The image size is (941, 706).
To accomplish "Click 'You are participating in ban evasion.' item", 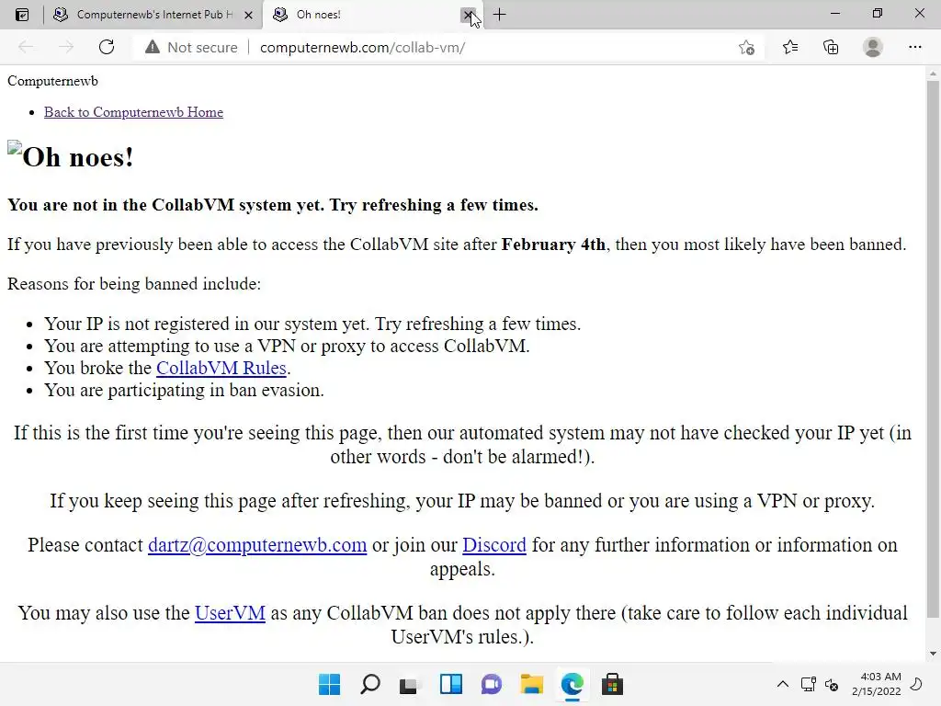I will point(184,390).
